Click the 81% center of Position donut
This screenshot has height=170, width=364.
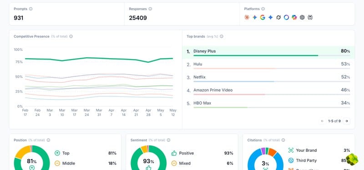pos(32,161)
